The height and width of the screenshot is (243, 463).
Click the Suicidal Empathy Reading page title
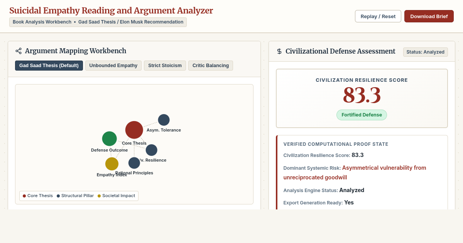[111, 11]
